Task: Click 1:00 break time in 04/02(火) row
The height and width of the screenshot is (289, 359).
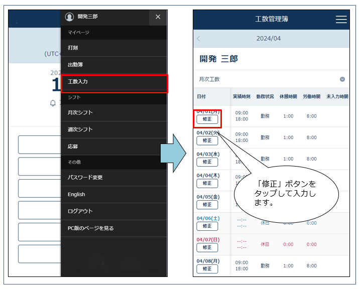Action: point(288,137)
